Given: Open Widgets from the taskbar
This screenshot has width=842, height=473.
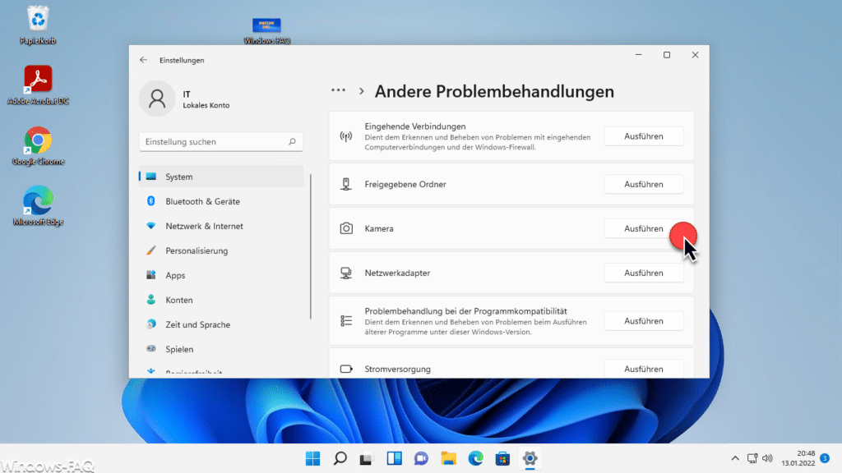Looking at the screenshot, I should (x=394, y=458).
